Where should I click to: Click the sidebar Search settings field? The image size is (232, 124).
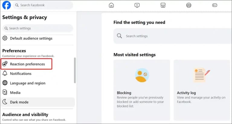[38, 28]
